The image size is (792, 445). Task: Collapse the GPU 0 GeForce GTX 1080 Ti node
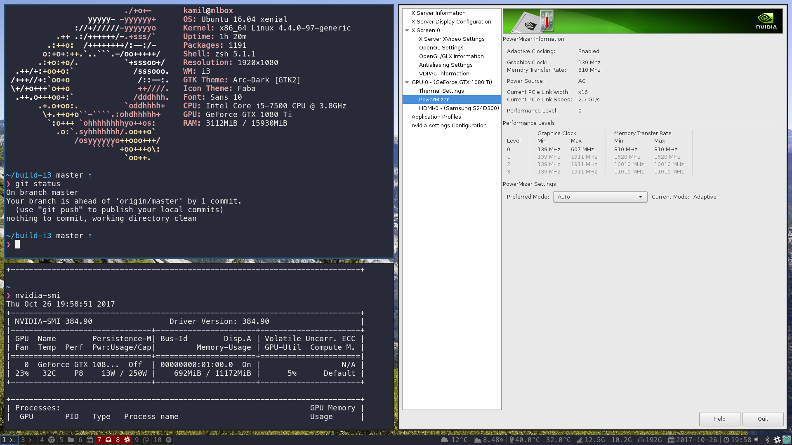point(407,82)
